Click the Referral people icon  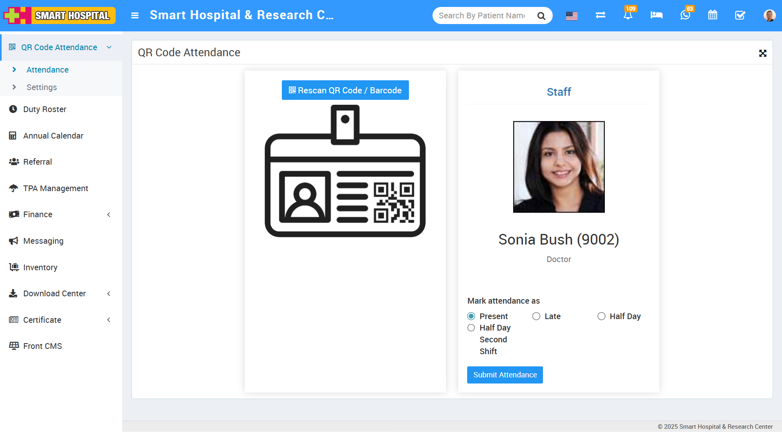pos(14,162)
